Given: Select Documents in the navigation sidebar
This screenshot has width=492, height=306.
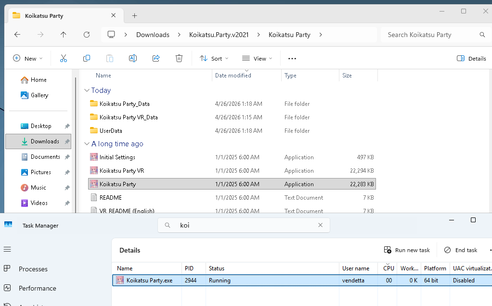Looking at the screenshot, I should point(45,157).
